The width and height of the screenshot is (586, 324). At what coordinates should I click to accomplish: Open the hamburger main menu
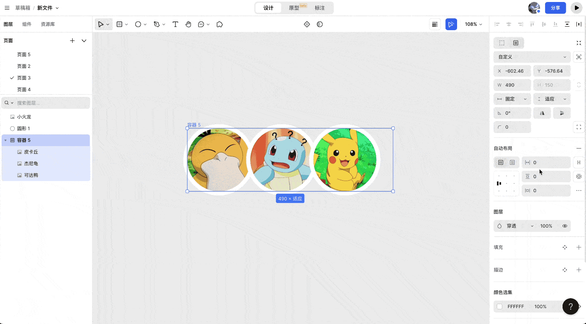click(7, 8)
